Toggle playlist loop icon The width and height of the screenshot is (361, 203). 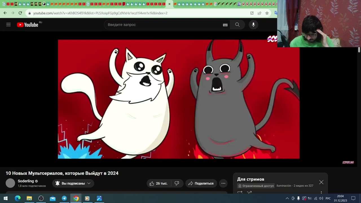(x=240, y=192)
